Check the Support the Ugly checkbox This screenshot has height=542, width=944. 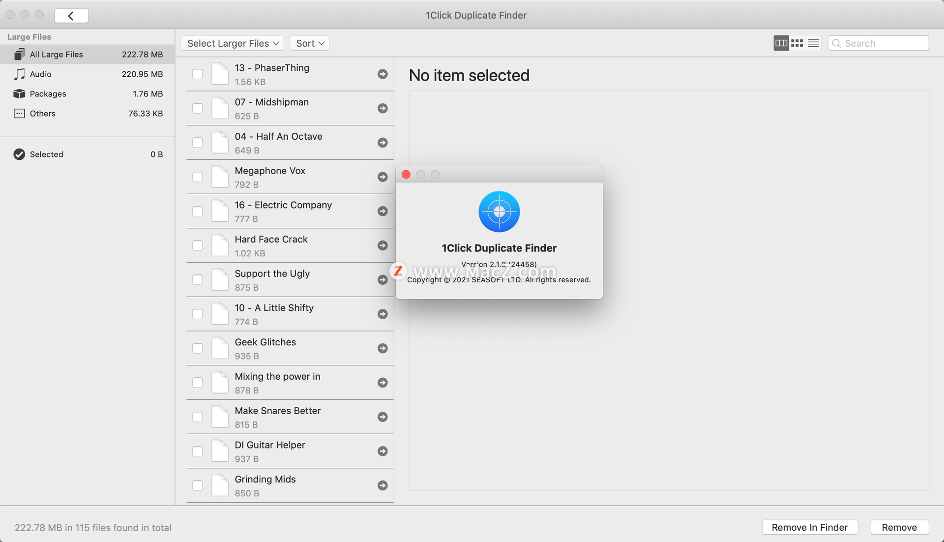click(x=198, y=279)
